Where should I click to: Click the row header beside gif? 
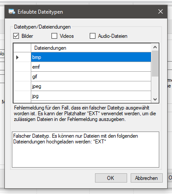tap(22, 77)
